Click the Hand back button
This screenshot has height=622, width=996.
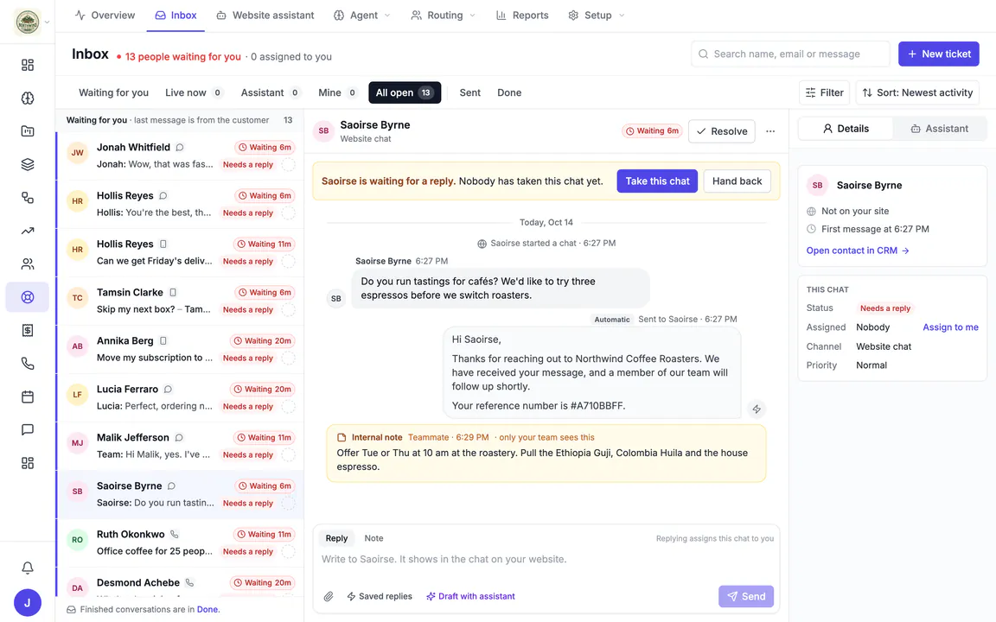(x=737, y=181)
